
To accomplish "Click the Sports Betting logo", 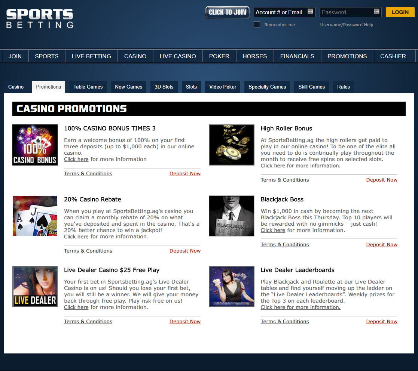I will 40,19.
